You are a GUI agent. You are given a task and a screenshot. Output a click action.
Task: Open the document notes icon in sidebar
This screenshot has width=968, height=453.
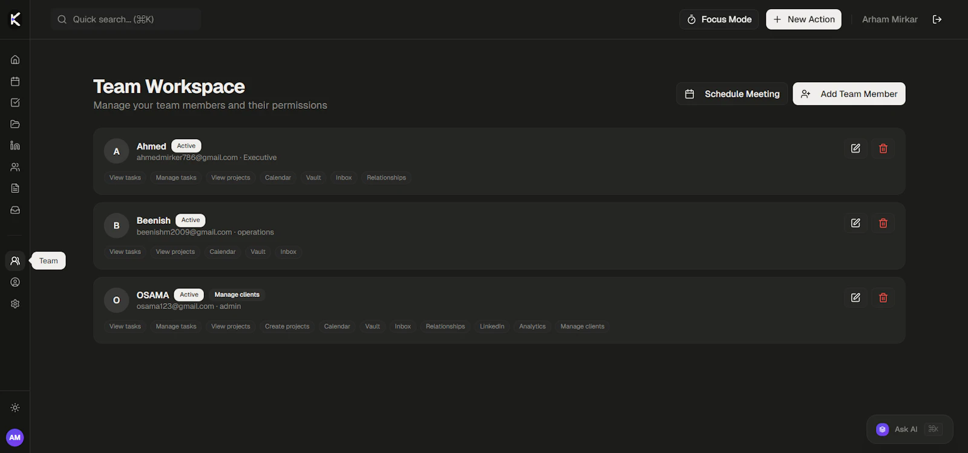click(15, 188)
